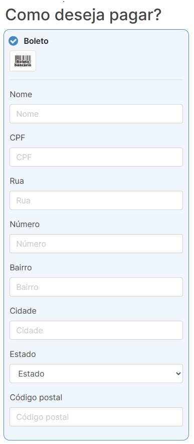Click the Boleto bancário barcode icon

23,61
